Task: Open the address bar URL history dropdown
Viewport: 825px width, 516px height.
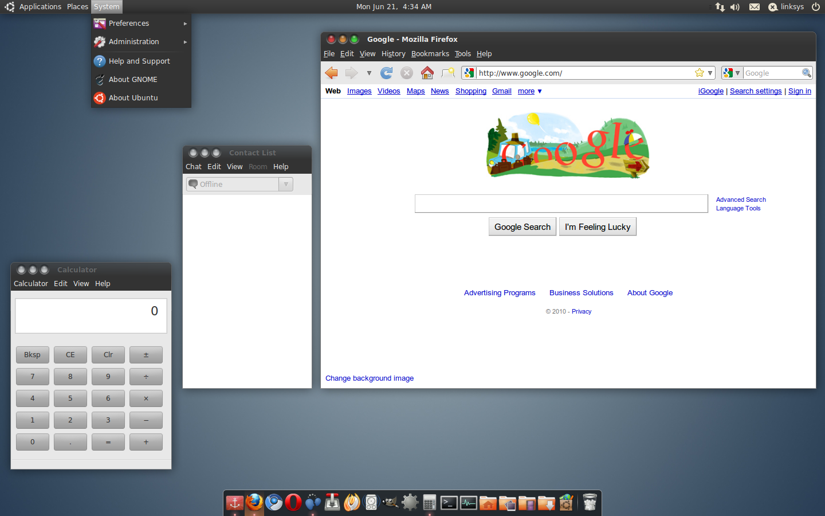Action: (x=710, y=73)
